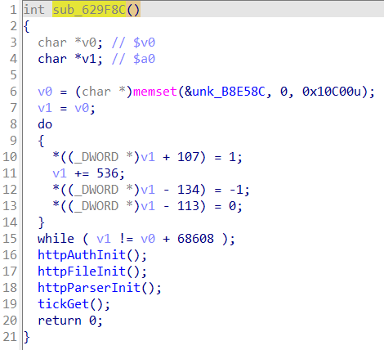Click the v1 variable declaration on line 4
Viewport: 384px width, 350px height.
click(x=89, y=59)
